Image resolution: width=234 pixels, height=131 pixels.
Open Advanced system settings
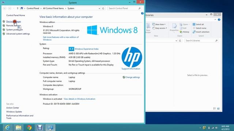pos(18,34)
